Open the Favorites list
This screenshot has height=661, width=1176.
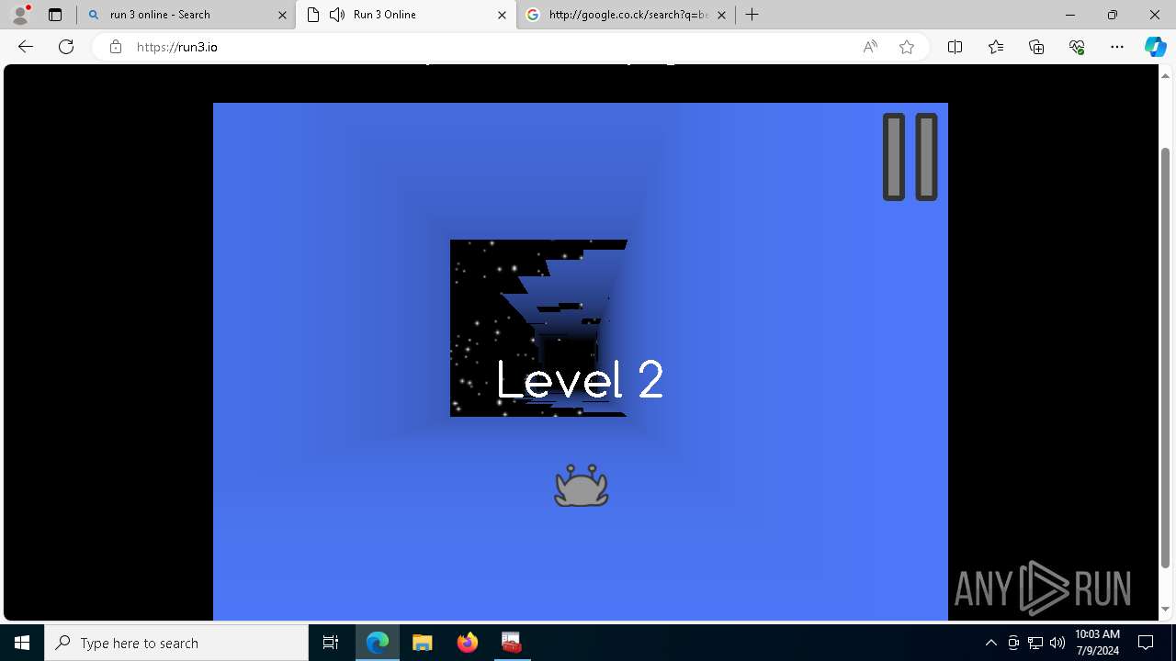tap(996, 47)
